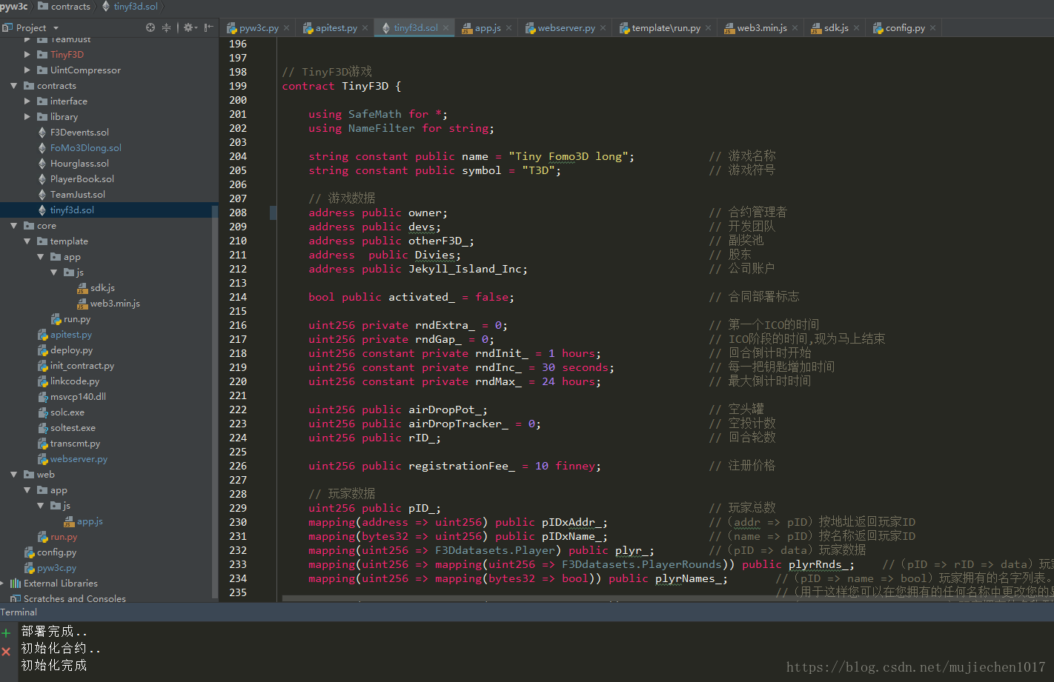The width and height of the screenshot is (1054, 682).
Task: Expand the library folder
Action: (27, 117)
